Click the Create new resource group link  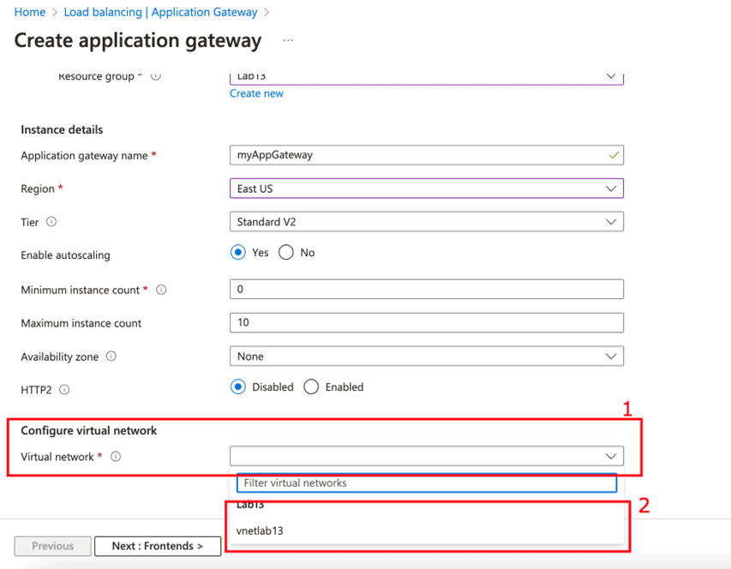pos(255,93)
